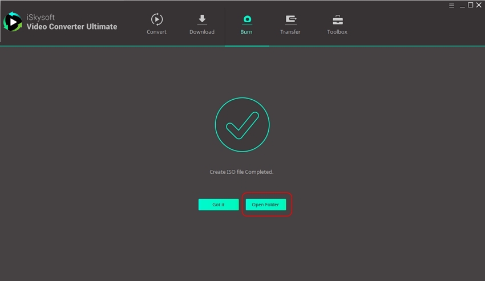Click the large completed checkmark icon
485x281 pixels.
(242, 125)
